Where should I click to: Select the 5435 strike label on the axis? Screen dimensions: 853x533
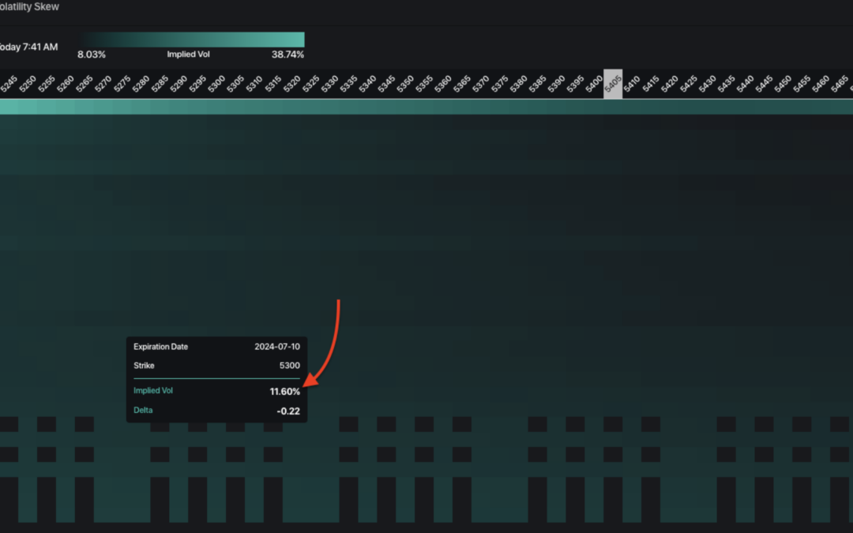(726, 84)
